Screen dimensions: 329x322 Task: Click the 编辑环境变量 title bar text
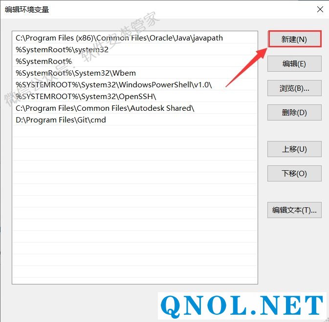(x=27, y=10)
